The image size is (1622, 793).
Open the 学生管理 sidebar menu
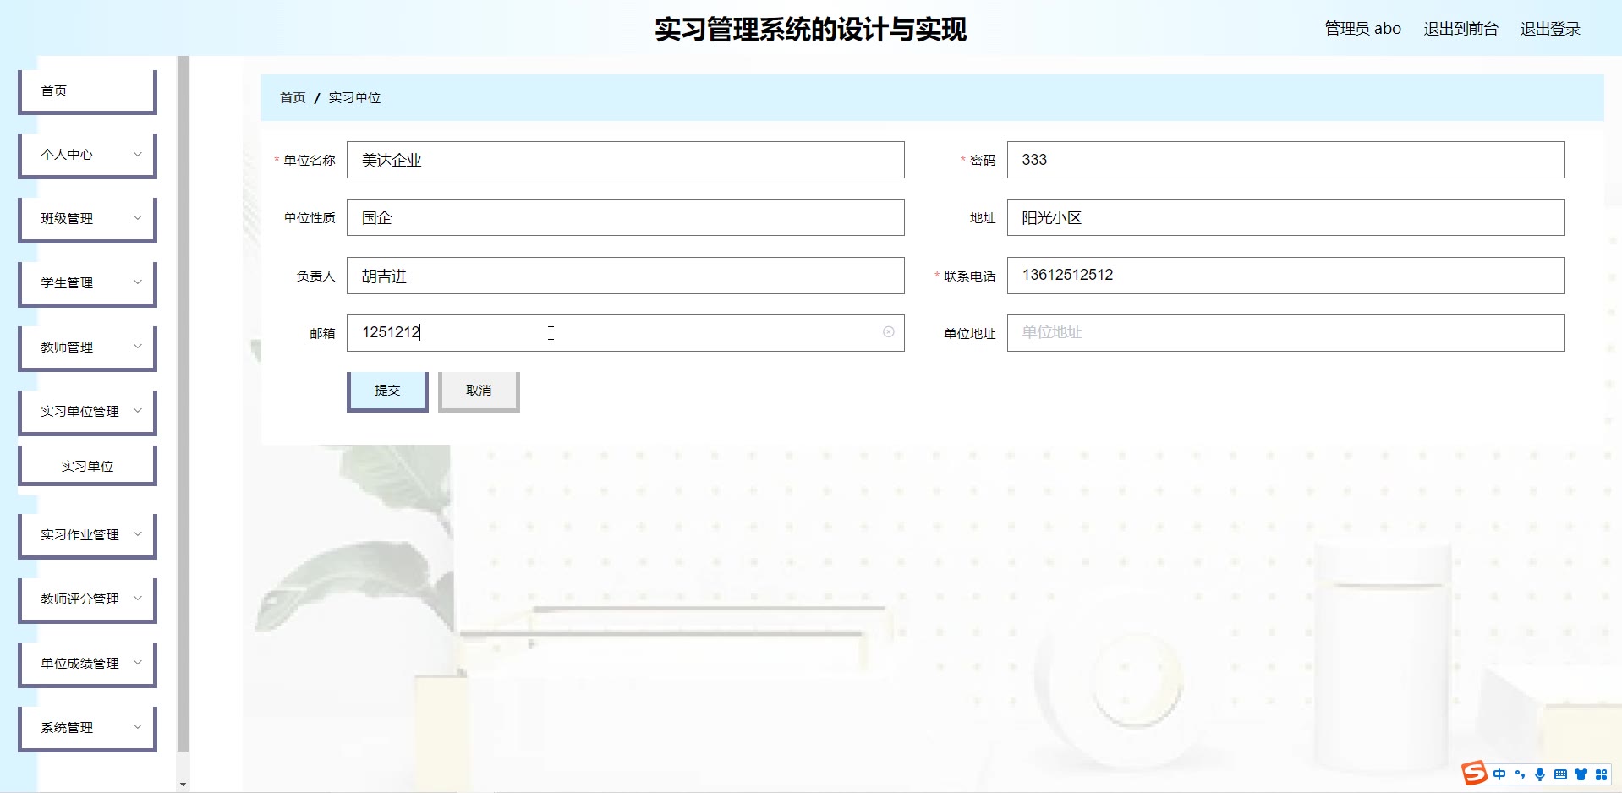click(x=87, y=283)
